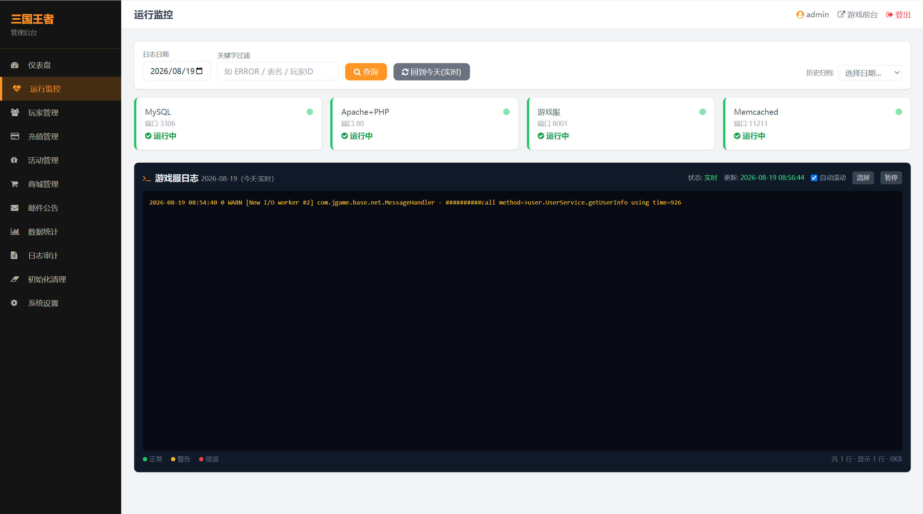Click the update timestamp 2026-08-19 08:56:44

(772, 178)
